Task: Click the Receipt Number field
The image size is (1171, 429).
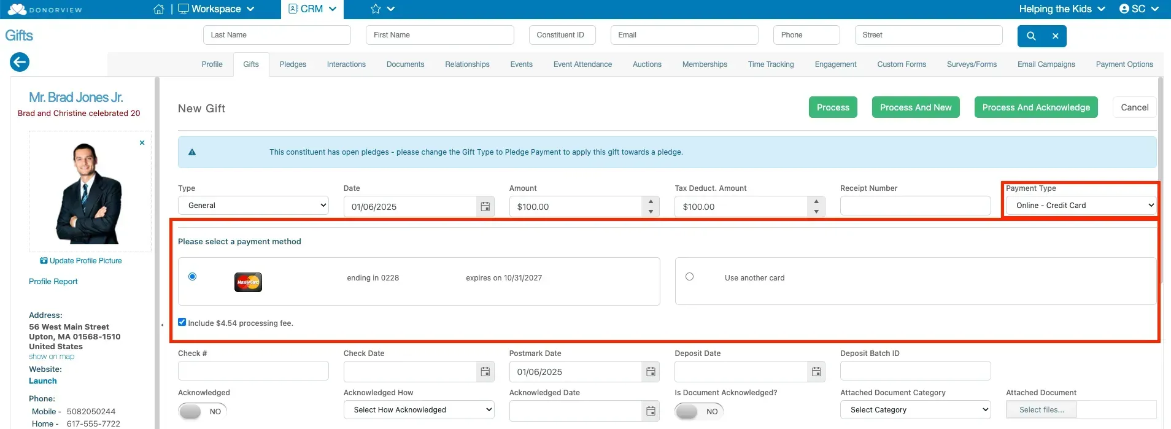Action: (916, 206)
